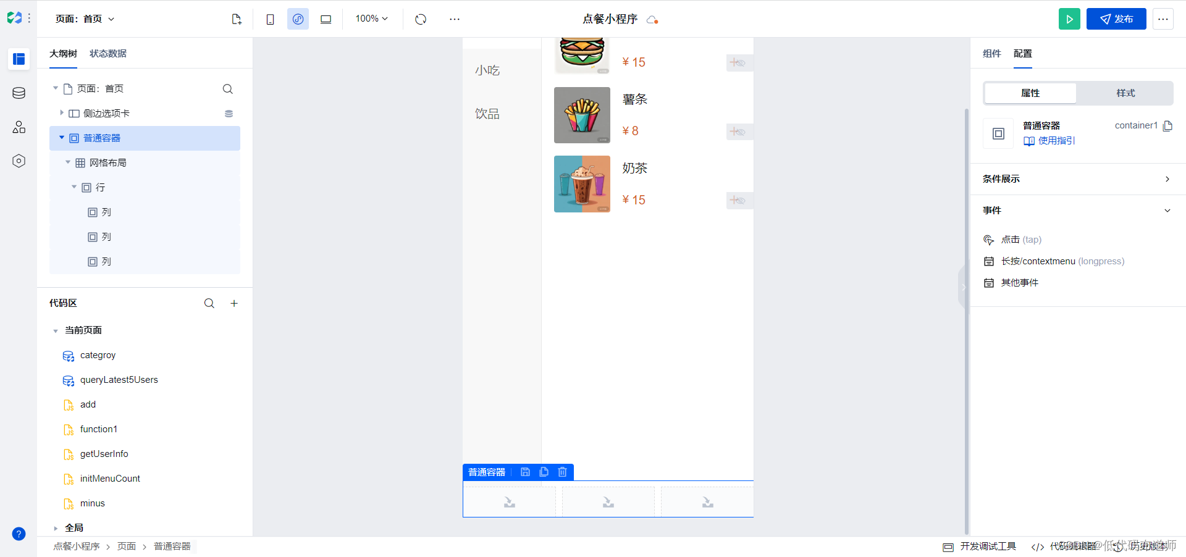Click the 发布 publish button
The width and height of the screenshot is (1186, 557).
point(1116,19)
